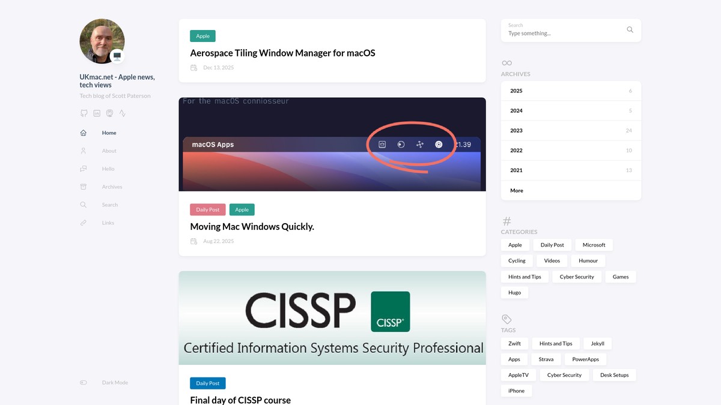Open the 2024 archive row
This screenshot has height=405, width=721.
571,110
